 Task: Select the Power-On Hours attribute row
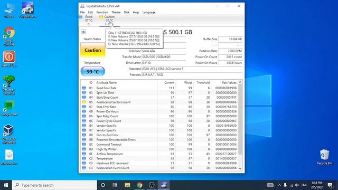click(x=159, y=111)
